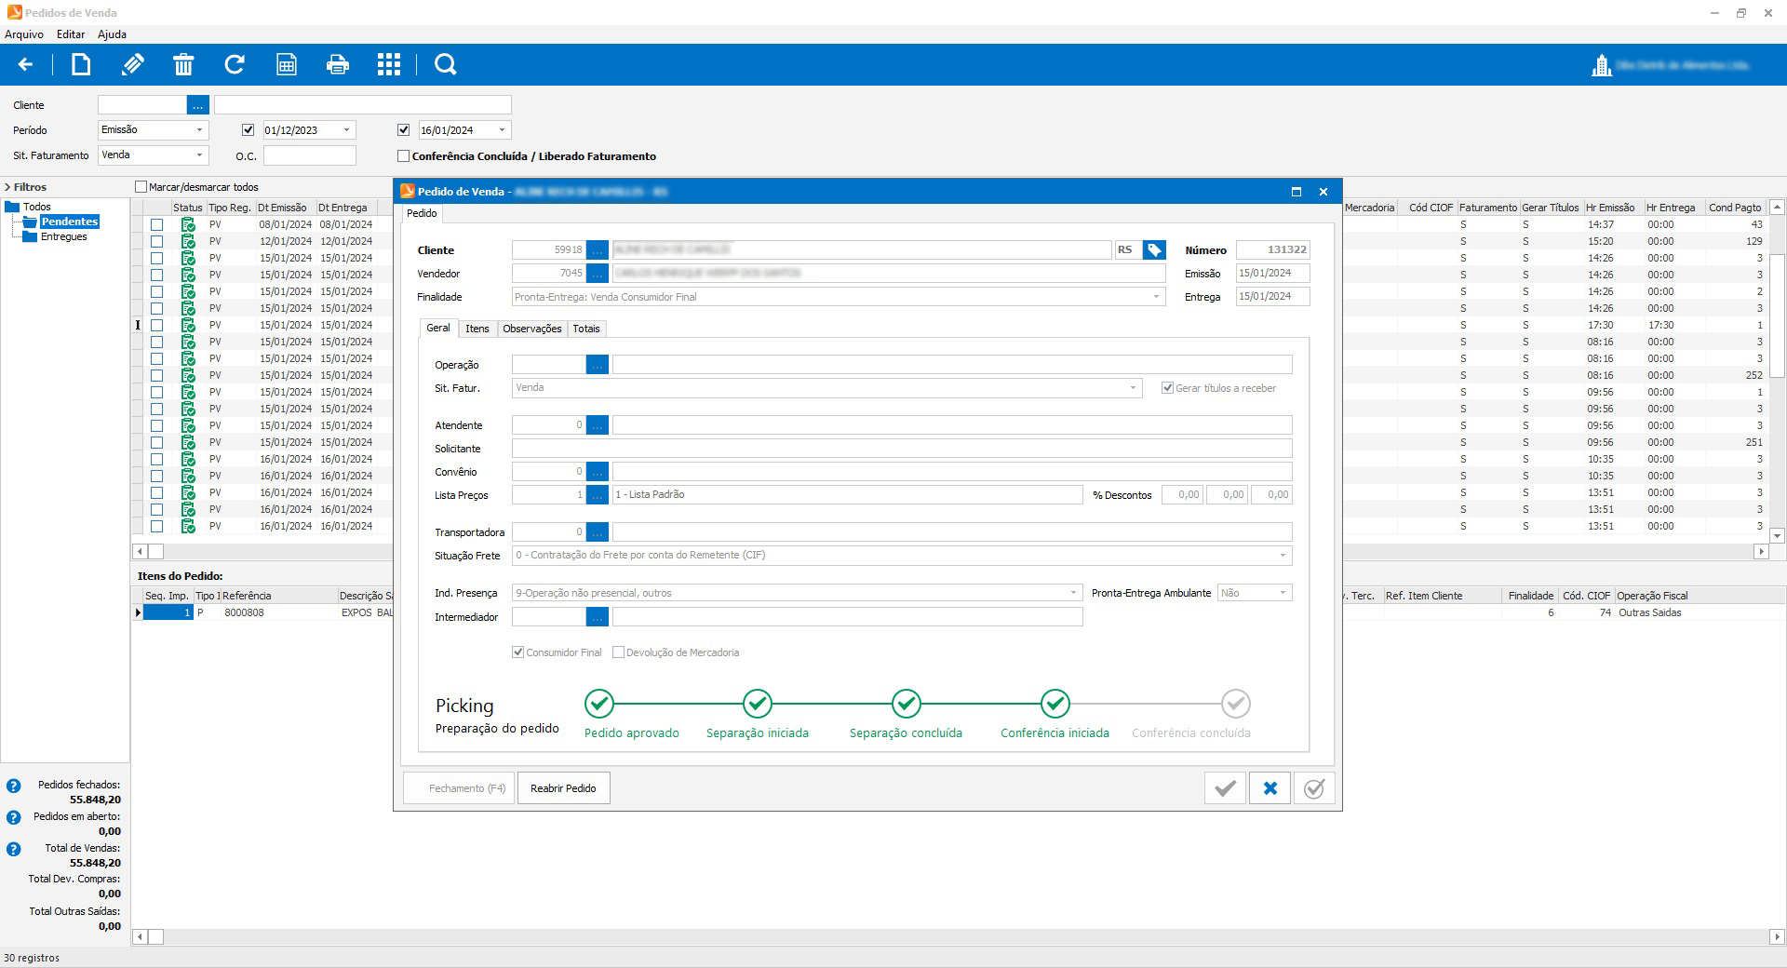Open the Ajuda menu
The height and width of the screenshot is (968, 1787).
[x=112, y=34]
